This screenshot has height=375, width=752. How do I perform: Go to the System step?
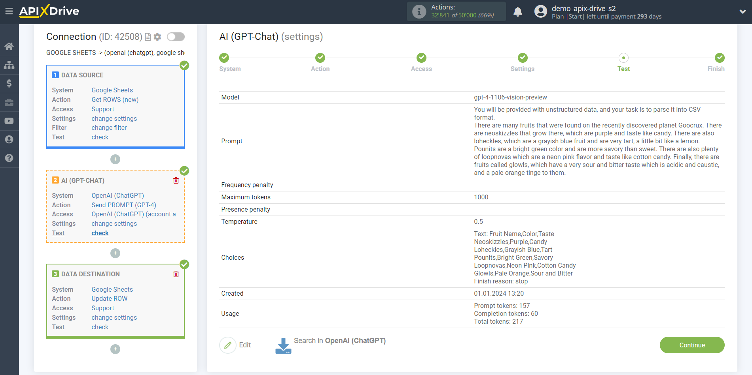click(x=224, y=58)
